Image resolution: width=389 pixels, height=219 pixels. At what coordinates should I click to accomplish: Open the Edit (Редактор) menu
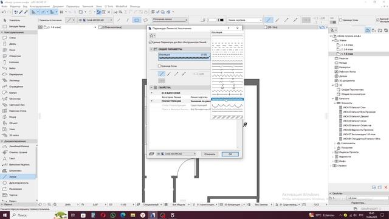(15, 7)
